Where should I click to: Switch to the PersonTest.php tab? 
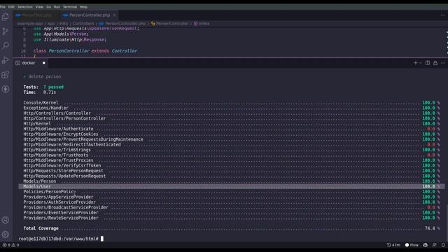click(x=36, y=15)
